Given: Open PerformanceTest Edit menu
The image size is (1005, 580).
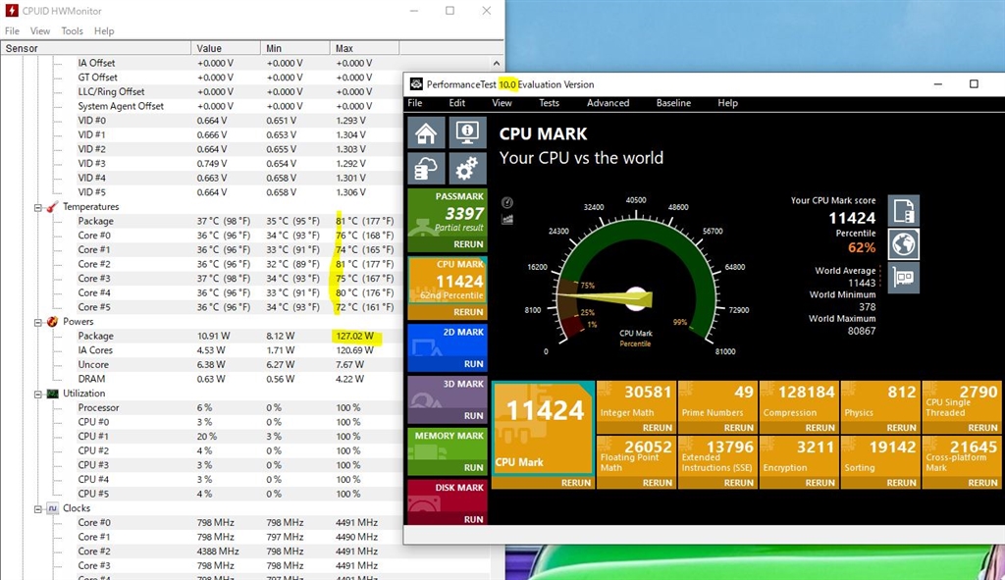Looking at the screenshot, I should point(457,102).
